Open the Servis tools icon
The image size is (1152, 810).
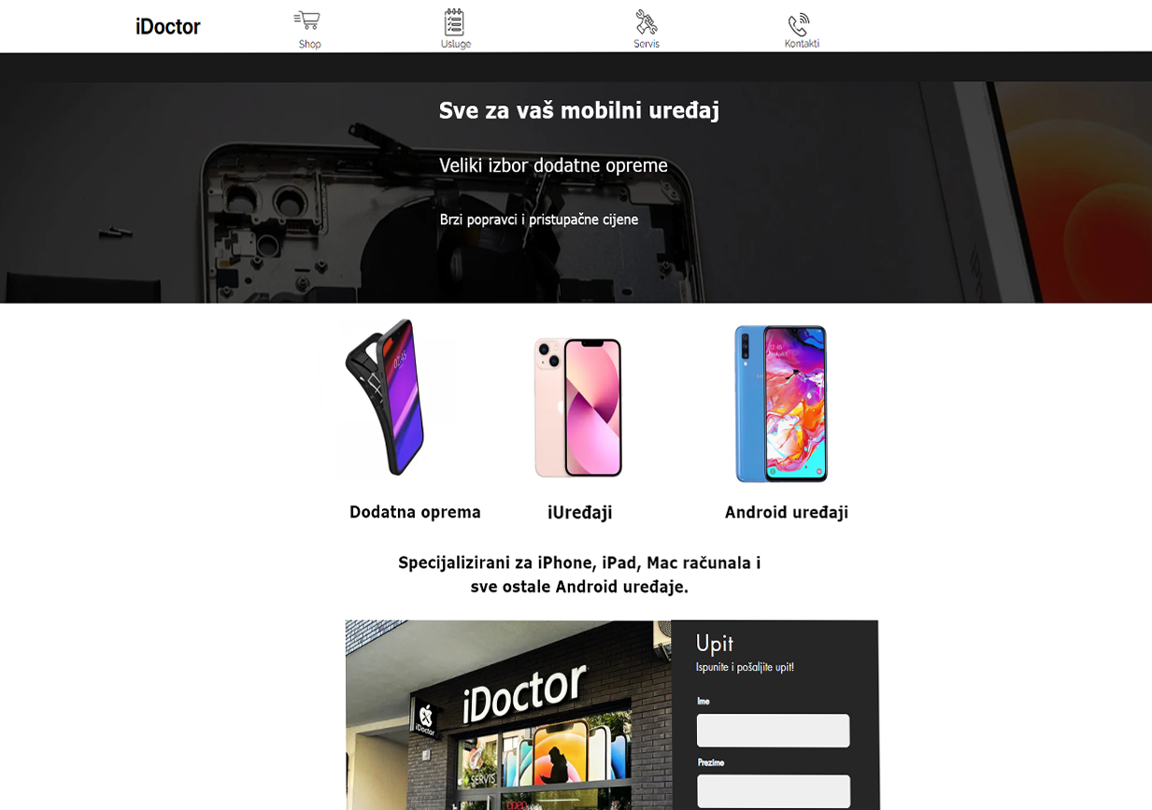tap(646, 22)
